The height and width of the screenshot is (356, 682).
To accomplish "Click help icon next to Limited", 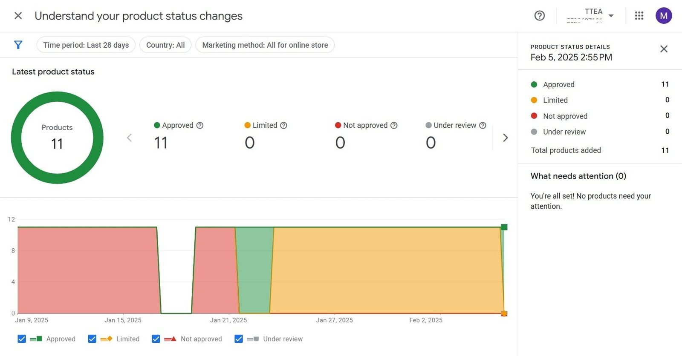I will tap(283, 125).
